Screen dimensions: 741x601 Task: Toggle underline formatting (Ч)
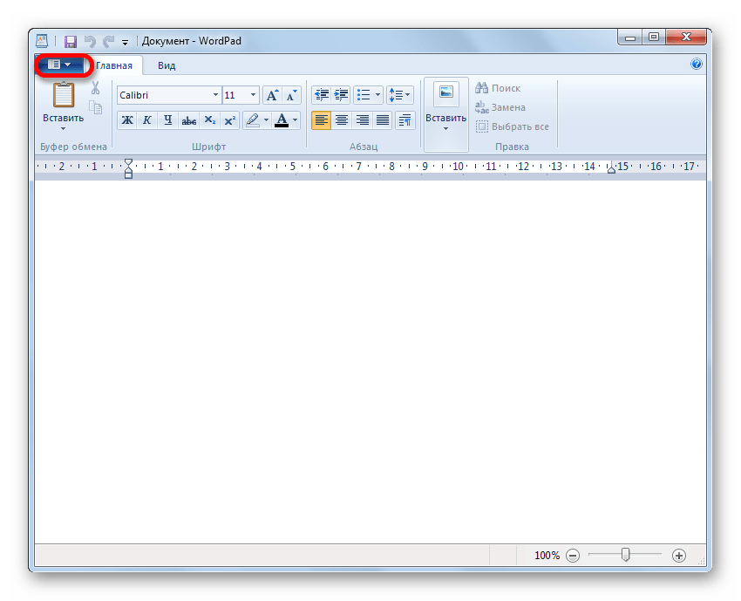(x=167, y=120)
